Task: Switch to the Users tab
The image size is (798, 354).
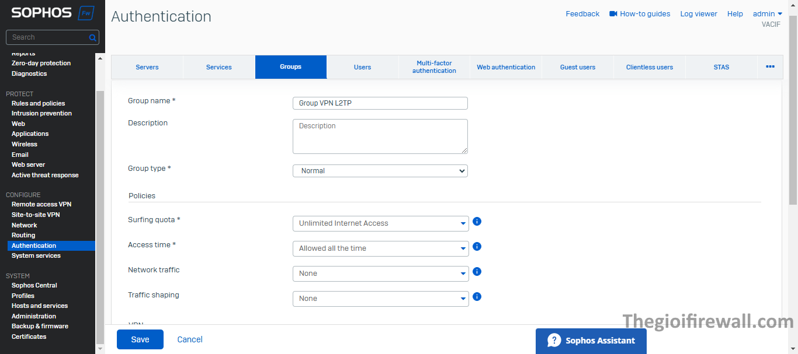Action: click(x=362, y=67)
